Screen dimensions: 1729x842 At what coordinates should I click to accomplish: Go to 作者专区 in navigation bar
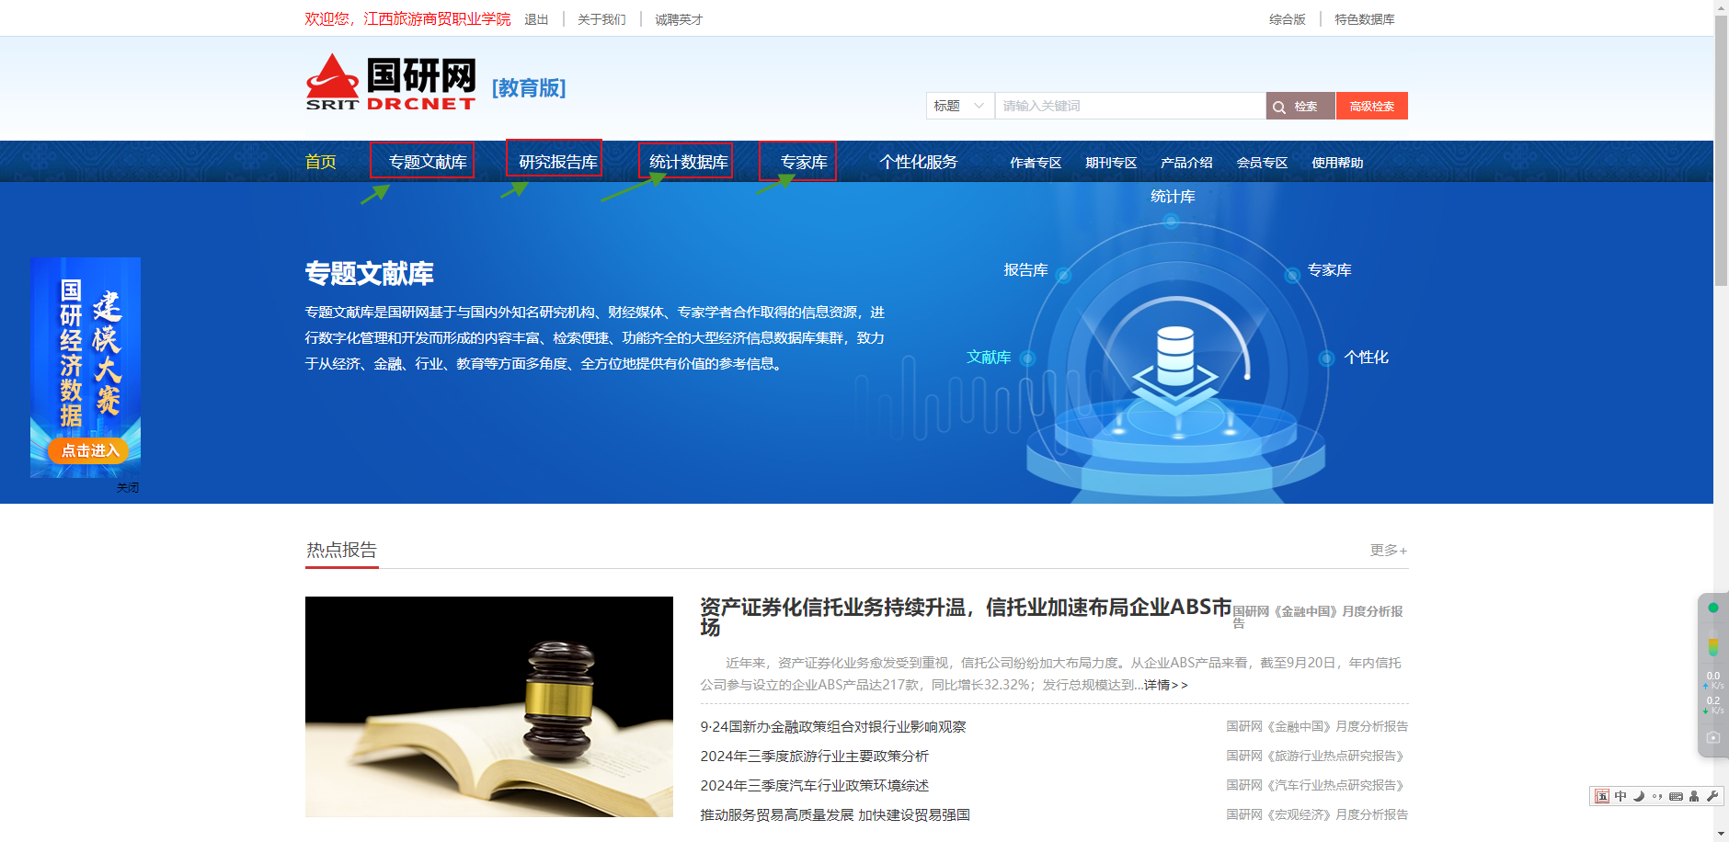click(x=1036, y=163)
